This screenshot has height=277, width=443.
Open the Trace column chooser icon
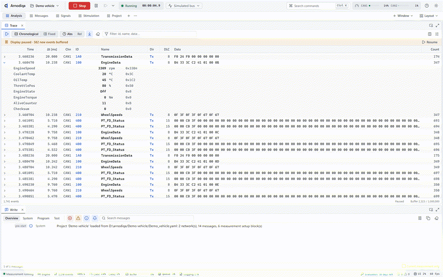click(430, 34)
